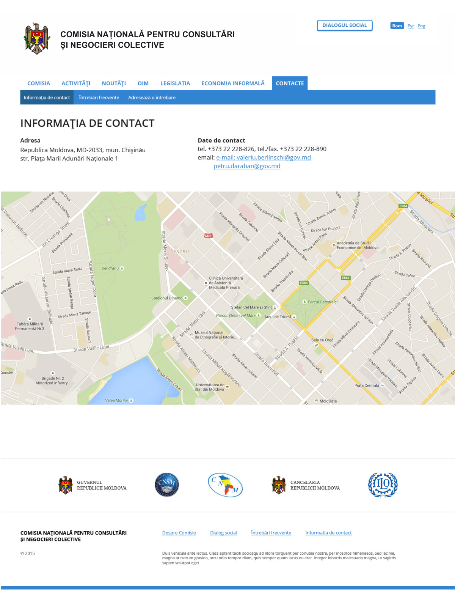
Task: Click the M21 road badge on the map
Action: click(207, 235)
